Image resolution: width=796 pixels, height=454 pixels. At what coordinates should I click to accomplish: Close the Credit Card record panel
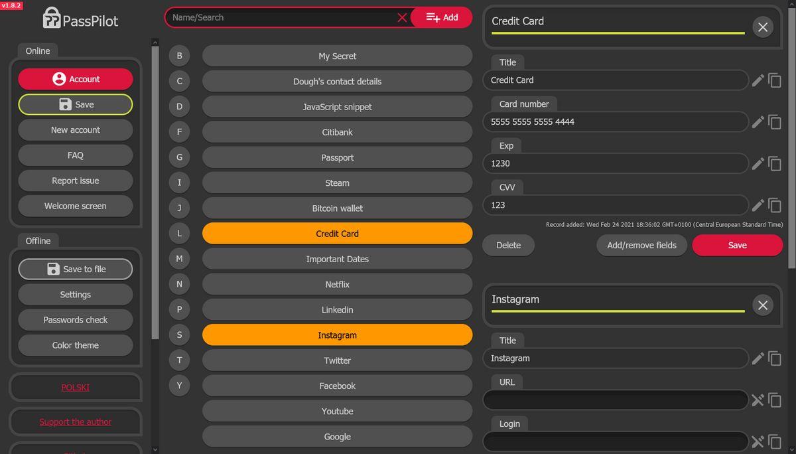(762, 27)
